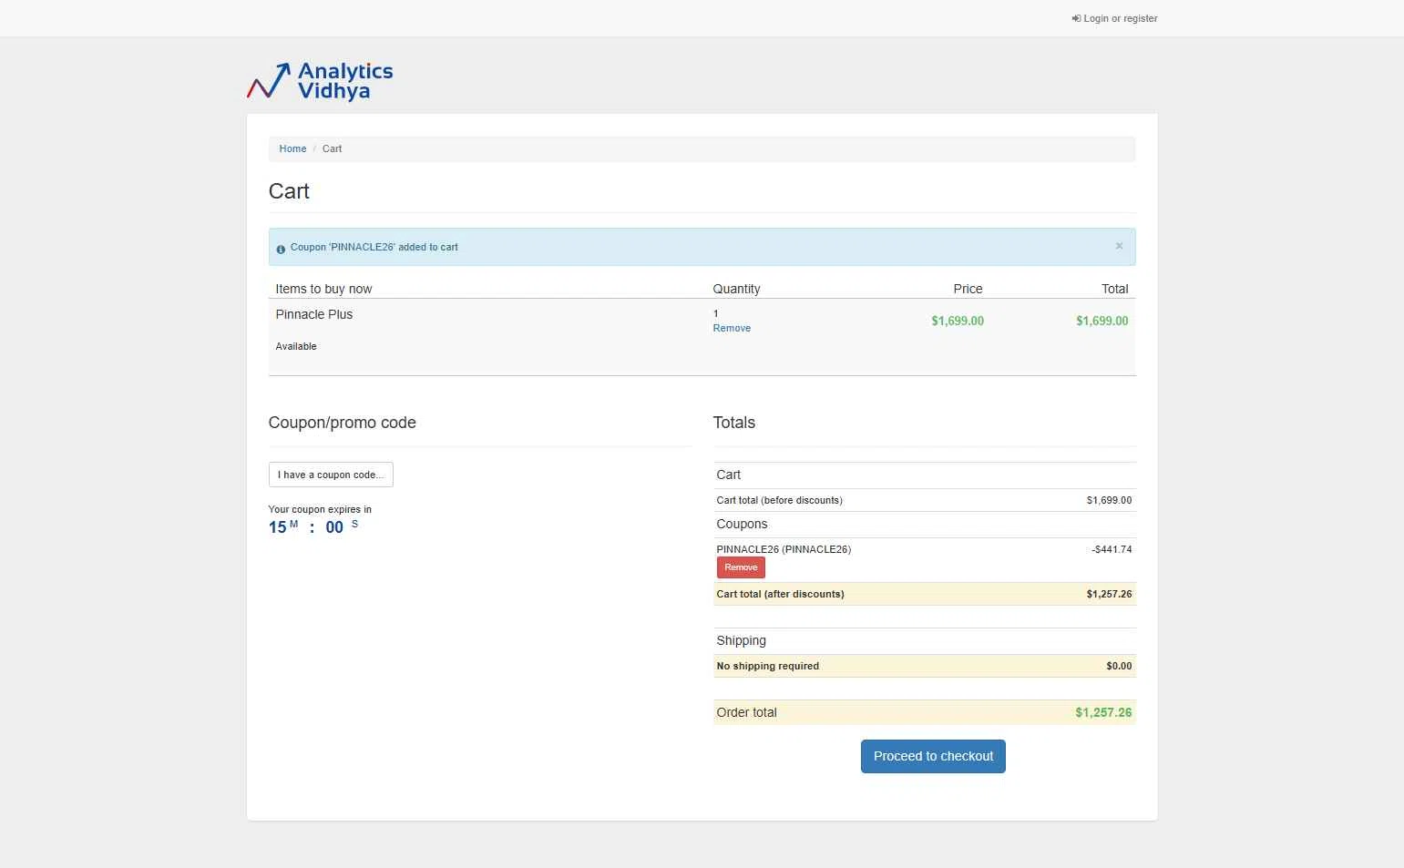Screen dimensions: 1404x868
Task: Click the after-discounts amount $1,257.26
Action: pos(1109,594)
